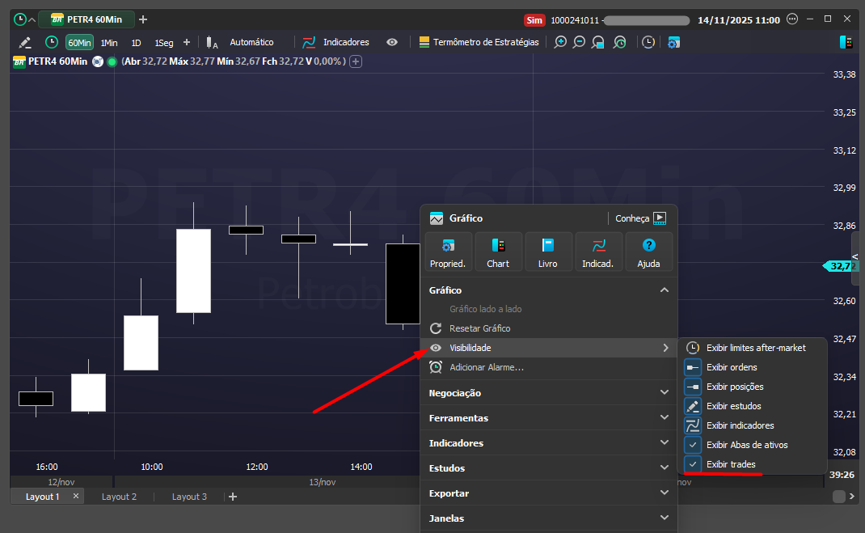Choose Adicionar Alarme... menu entry
Viewport: 865px width, 533px height.
click(x=549, y=367)
